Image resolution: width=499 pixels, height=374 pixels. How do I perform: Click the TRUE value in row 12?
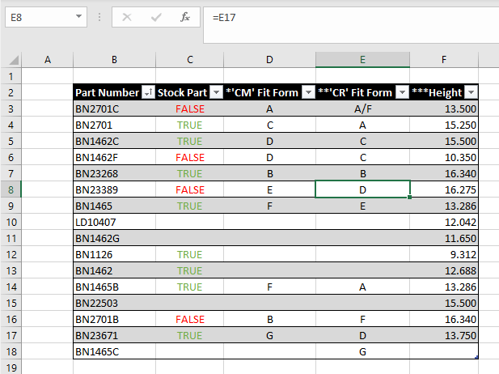190,254
